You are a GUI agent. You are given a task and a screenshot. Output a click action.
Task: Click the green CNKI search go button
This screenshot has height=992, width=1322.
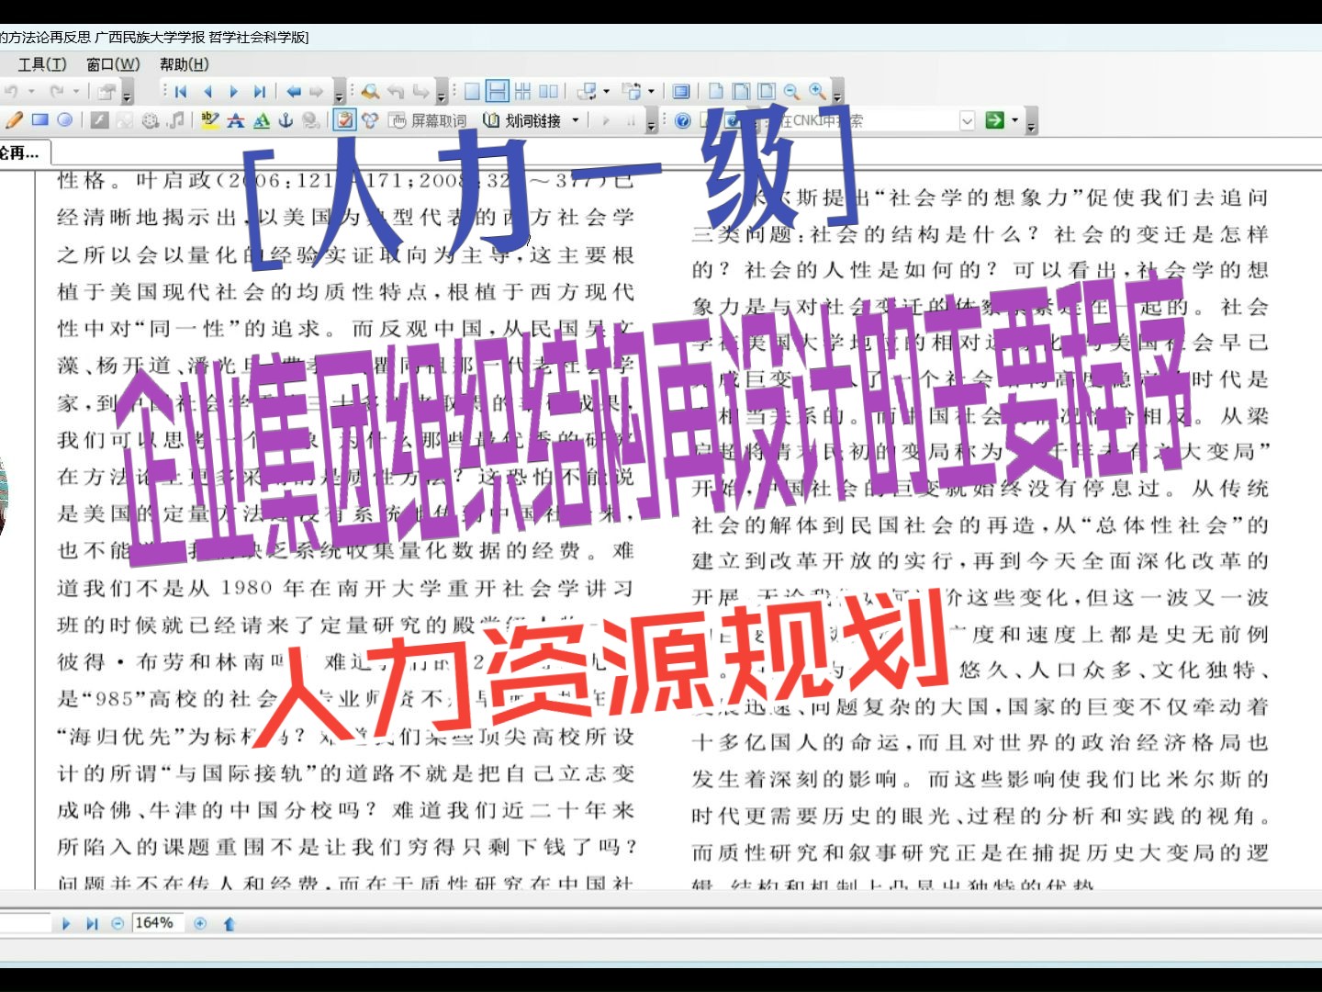pos(995,120)
